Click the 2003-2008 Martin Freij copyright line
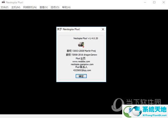The image size is (168, 118). click(81, 51)
